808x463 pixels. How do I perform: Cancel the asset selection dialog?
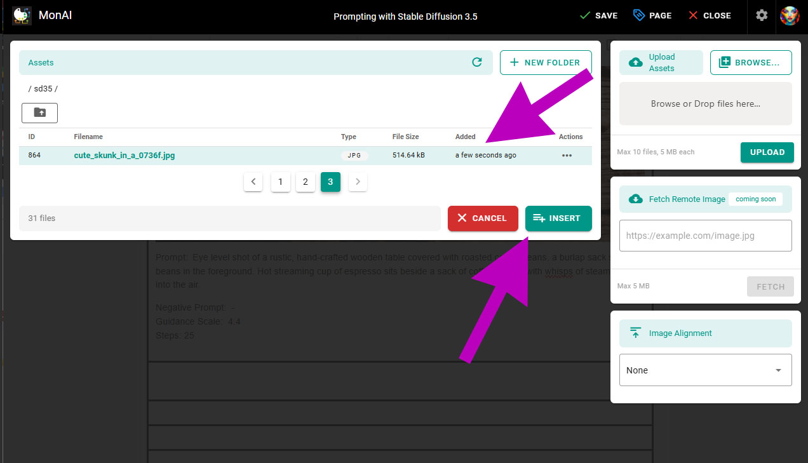483,218
